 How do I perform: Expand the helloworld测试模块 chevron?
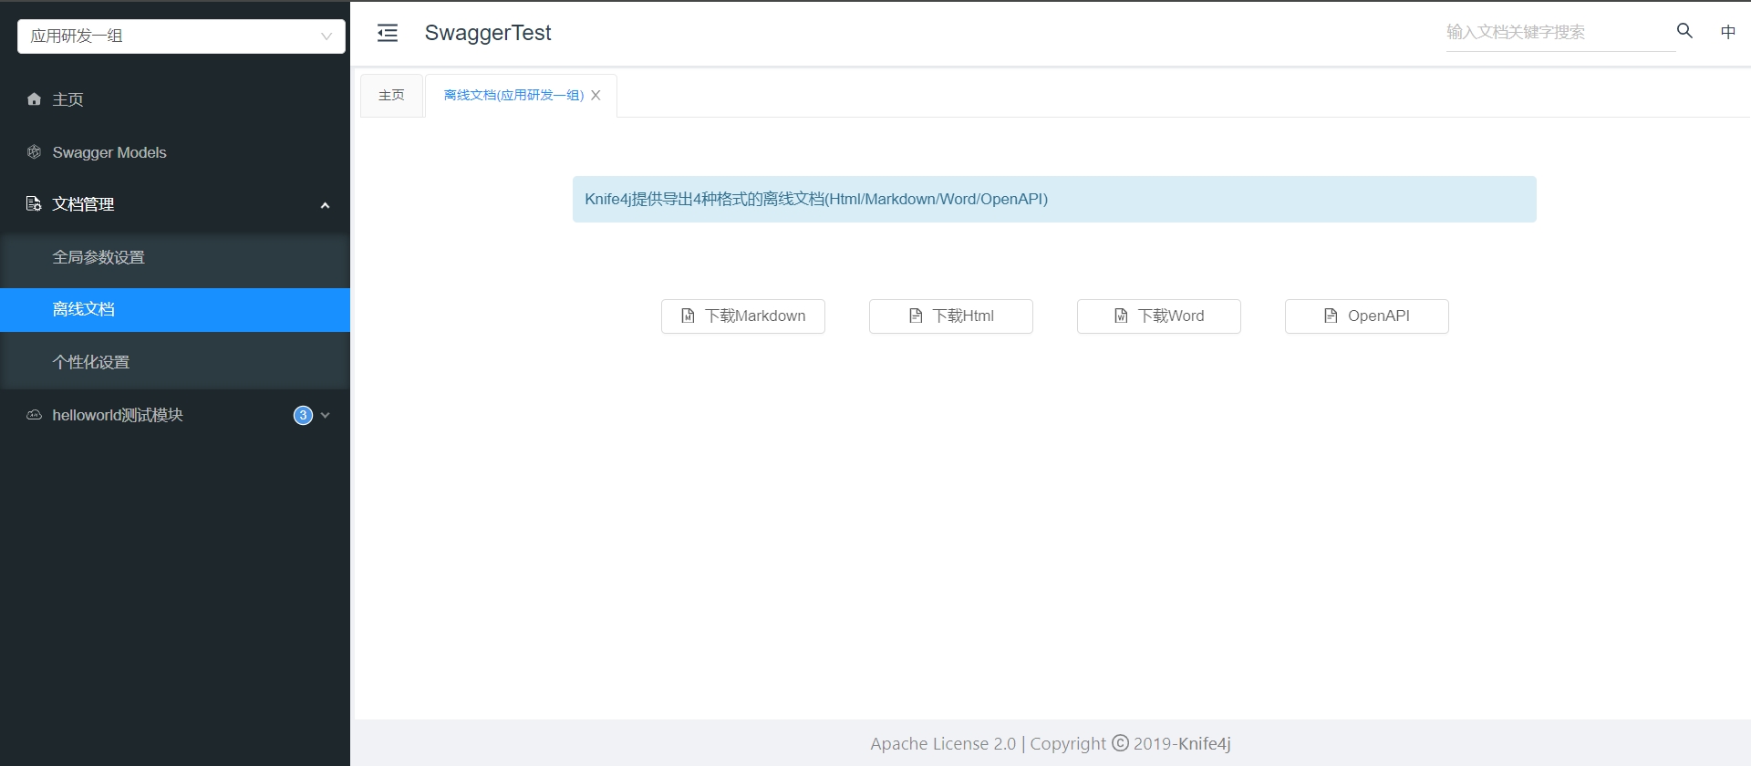click(x=326, y=415)
